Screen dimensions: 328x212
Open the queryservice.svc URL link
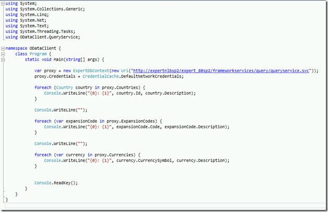pyautogui.click(x=230, y=71)
